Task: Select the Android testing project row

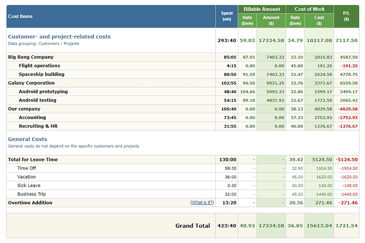Action: [x=183, y=100]
